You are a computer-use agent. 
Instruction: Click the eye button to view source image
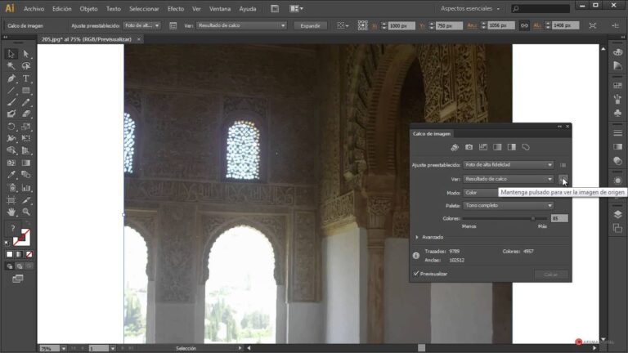[563, 179]
